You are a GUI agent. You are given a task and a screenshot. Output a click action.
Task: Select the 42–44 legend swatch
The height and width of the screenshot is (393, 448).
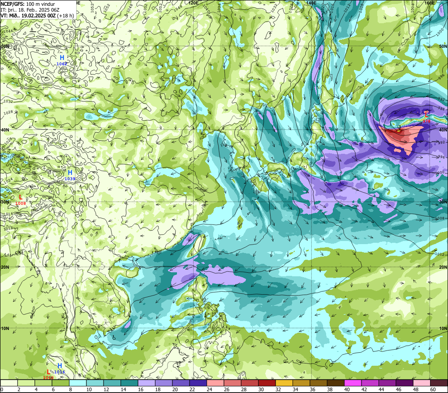(370, 383)
